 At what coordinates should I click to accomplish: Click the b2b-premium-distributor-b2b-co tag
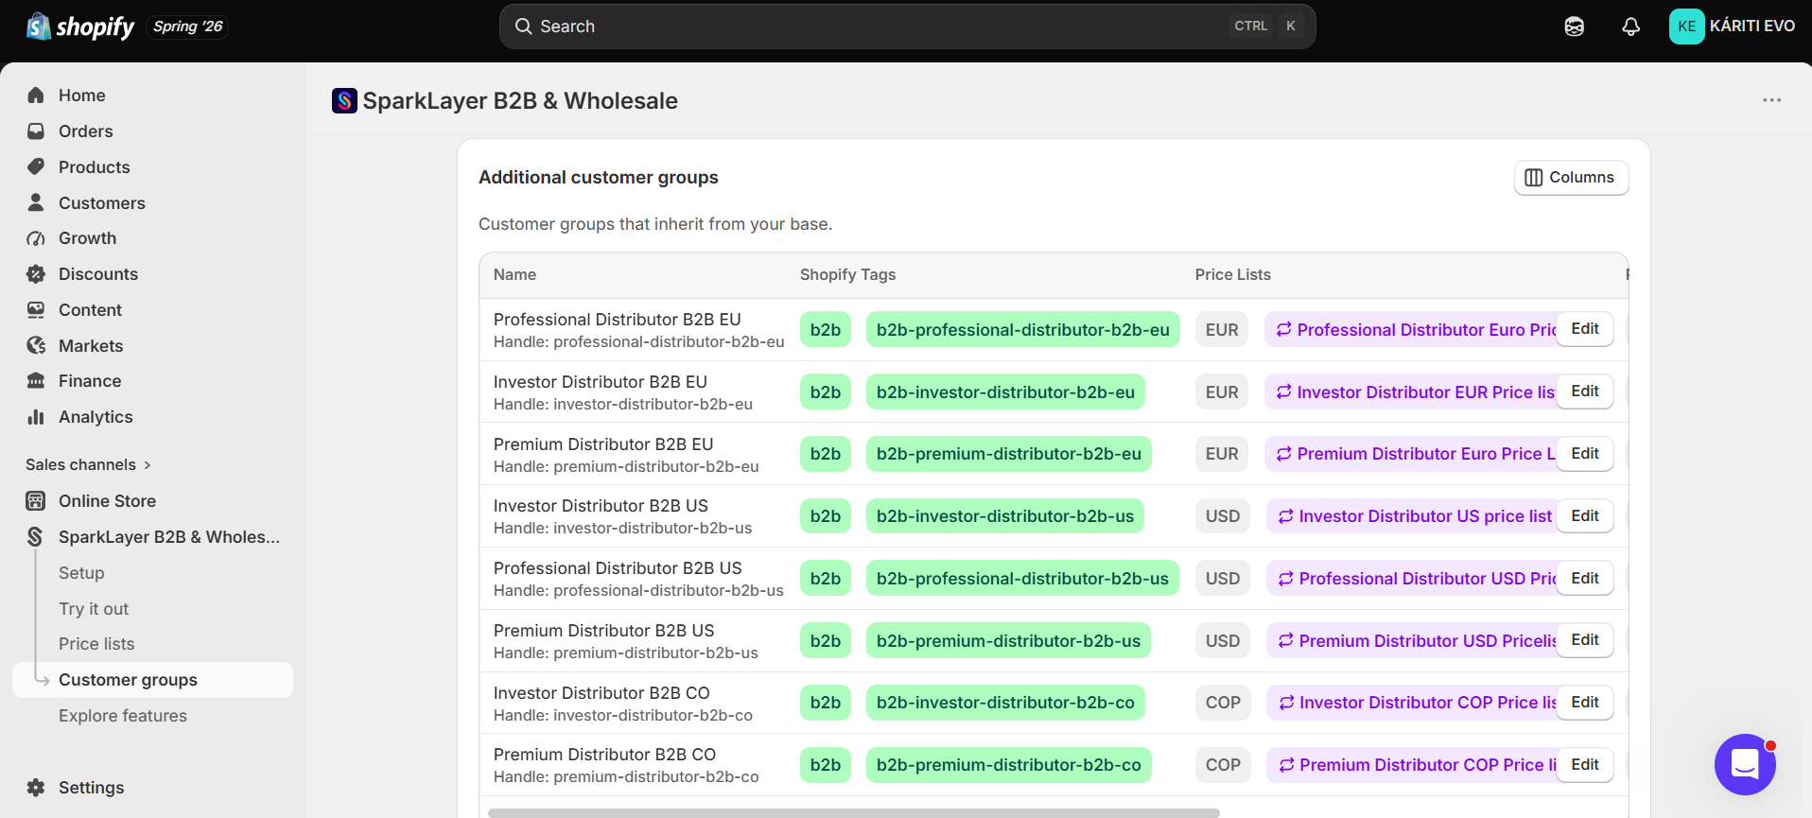1008,765
